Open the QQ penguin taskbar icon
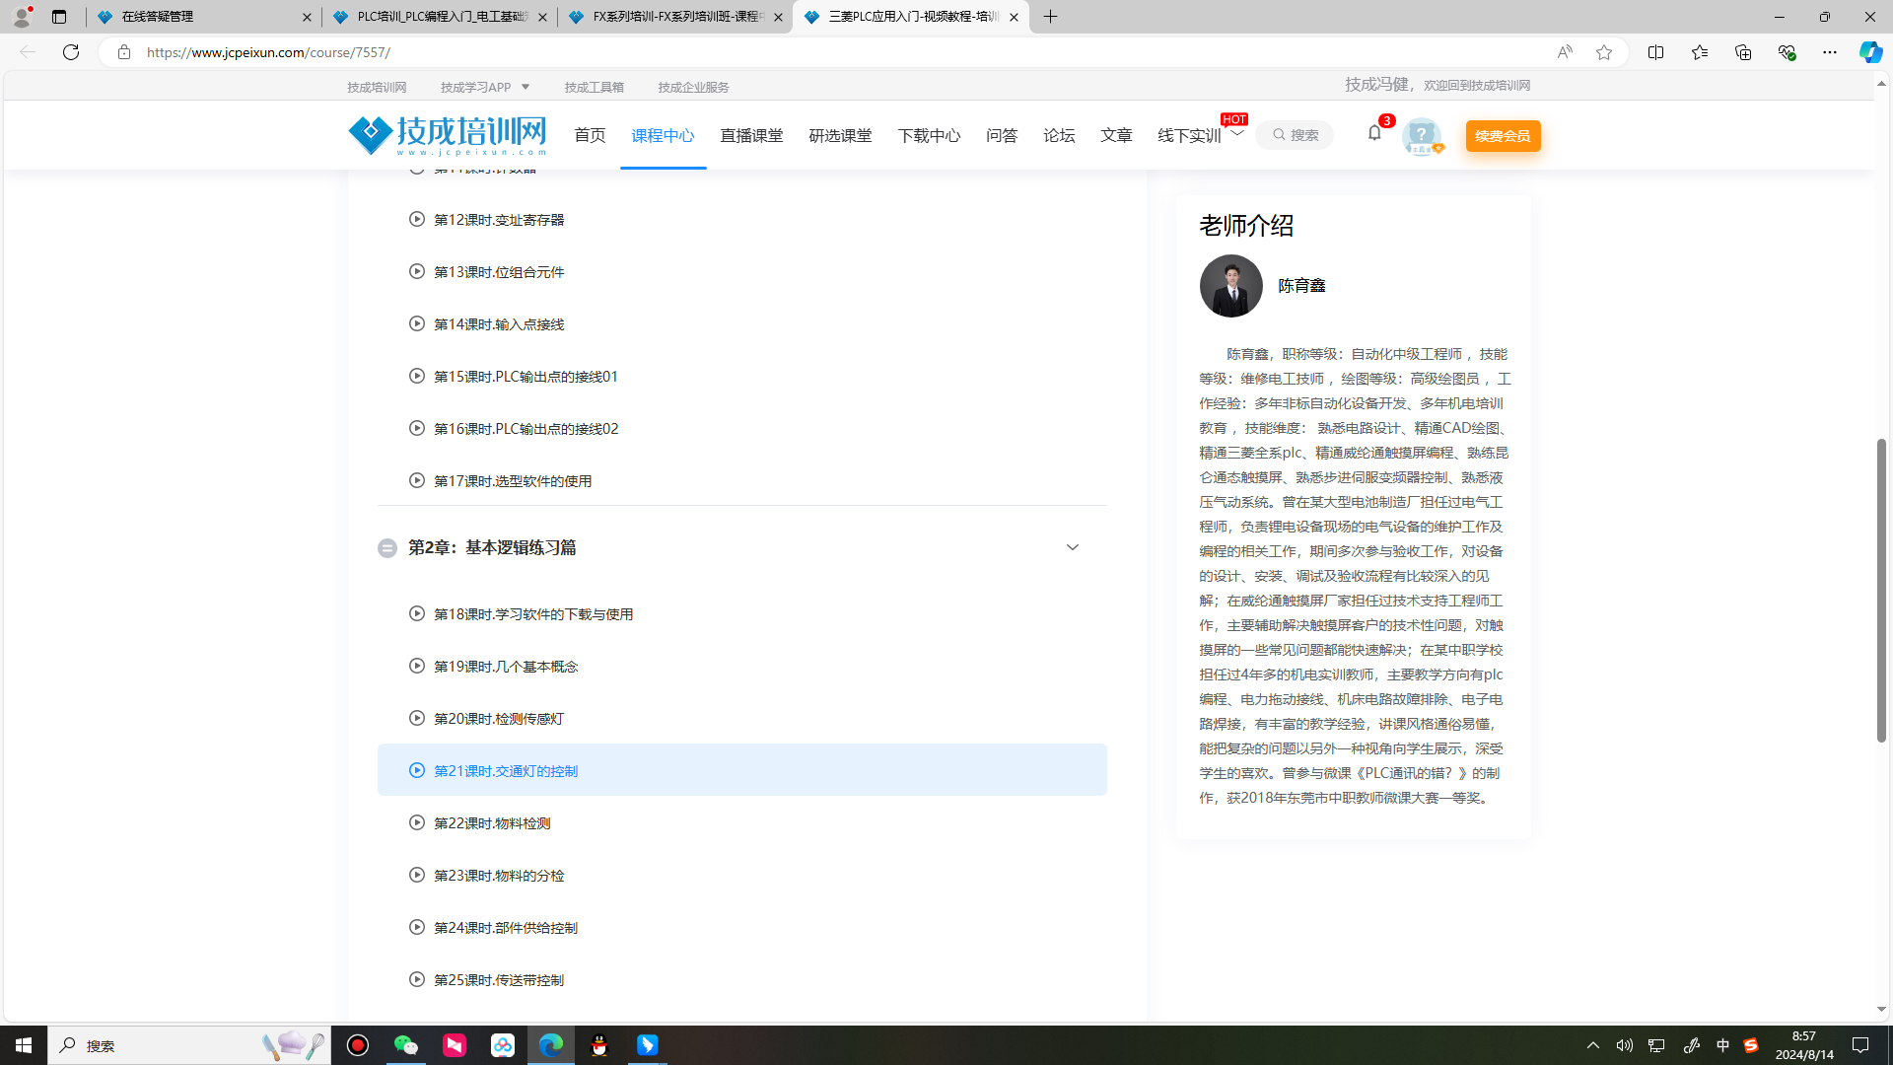This screenshot has height=1065, width=1893. tap(599, 1045)
